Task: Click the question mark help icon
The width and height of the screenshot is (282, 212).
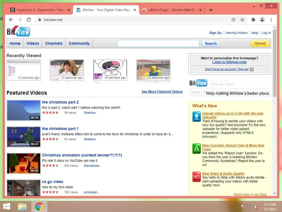Action: point(252,69)
